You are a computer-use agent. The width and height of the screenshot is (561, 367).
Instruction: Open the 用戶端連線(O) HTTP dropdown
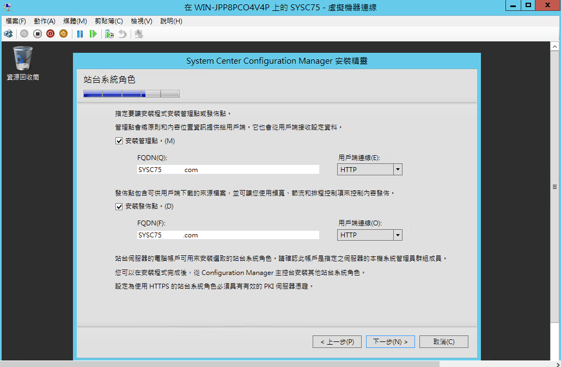pyautogui.click(x=370, y=235)
